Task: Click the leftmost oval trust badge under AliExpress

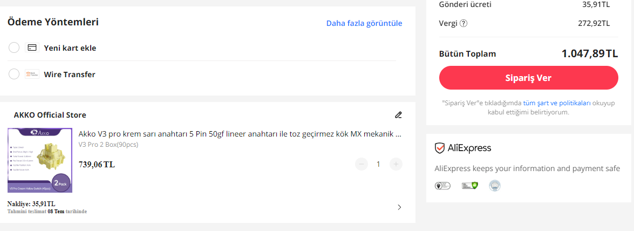Action: (x=442, y=186)
